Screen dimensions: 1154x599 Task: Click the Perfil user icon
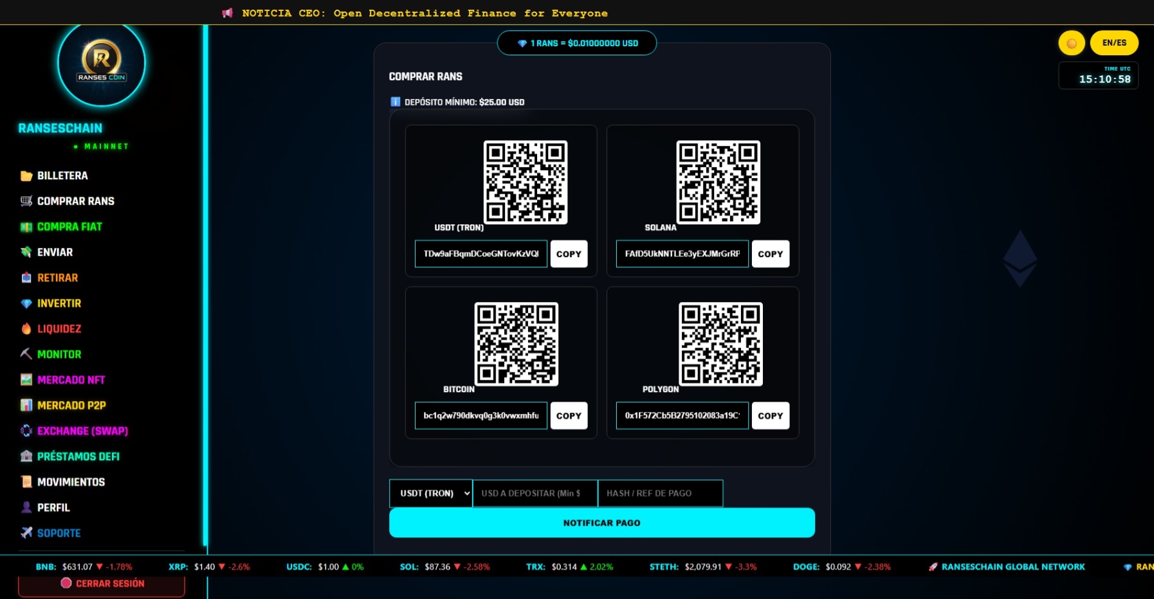click(26, 507)
